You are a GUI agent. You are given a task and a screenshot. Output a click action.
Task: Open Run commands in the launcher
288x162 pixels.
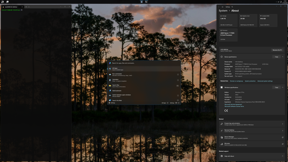[144, 74]
